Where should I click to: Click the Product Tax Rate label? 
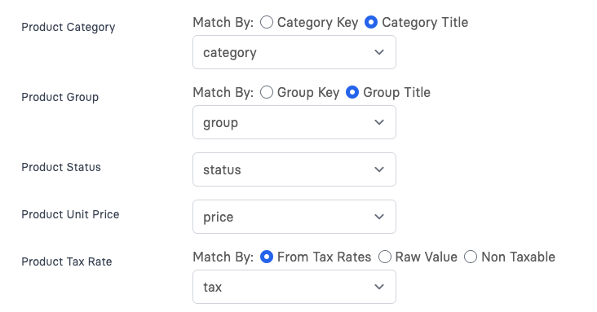(67, 261)
